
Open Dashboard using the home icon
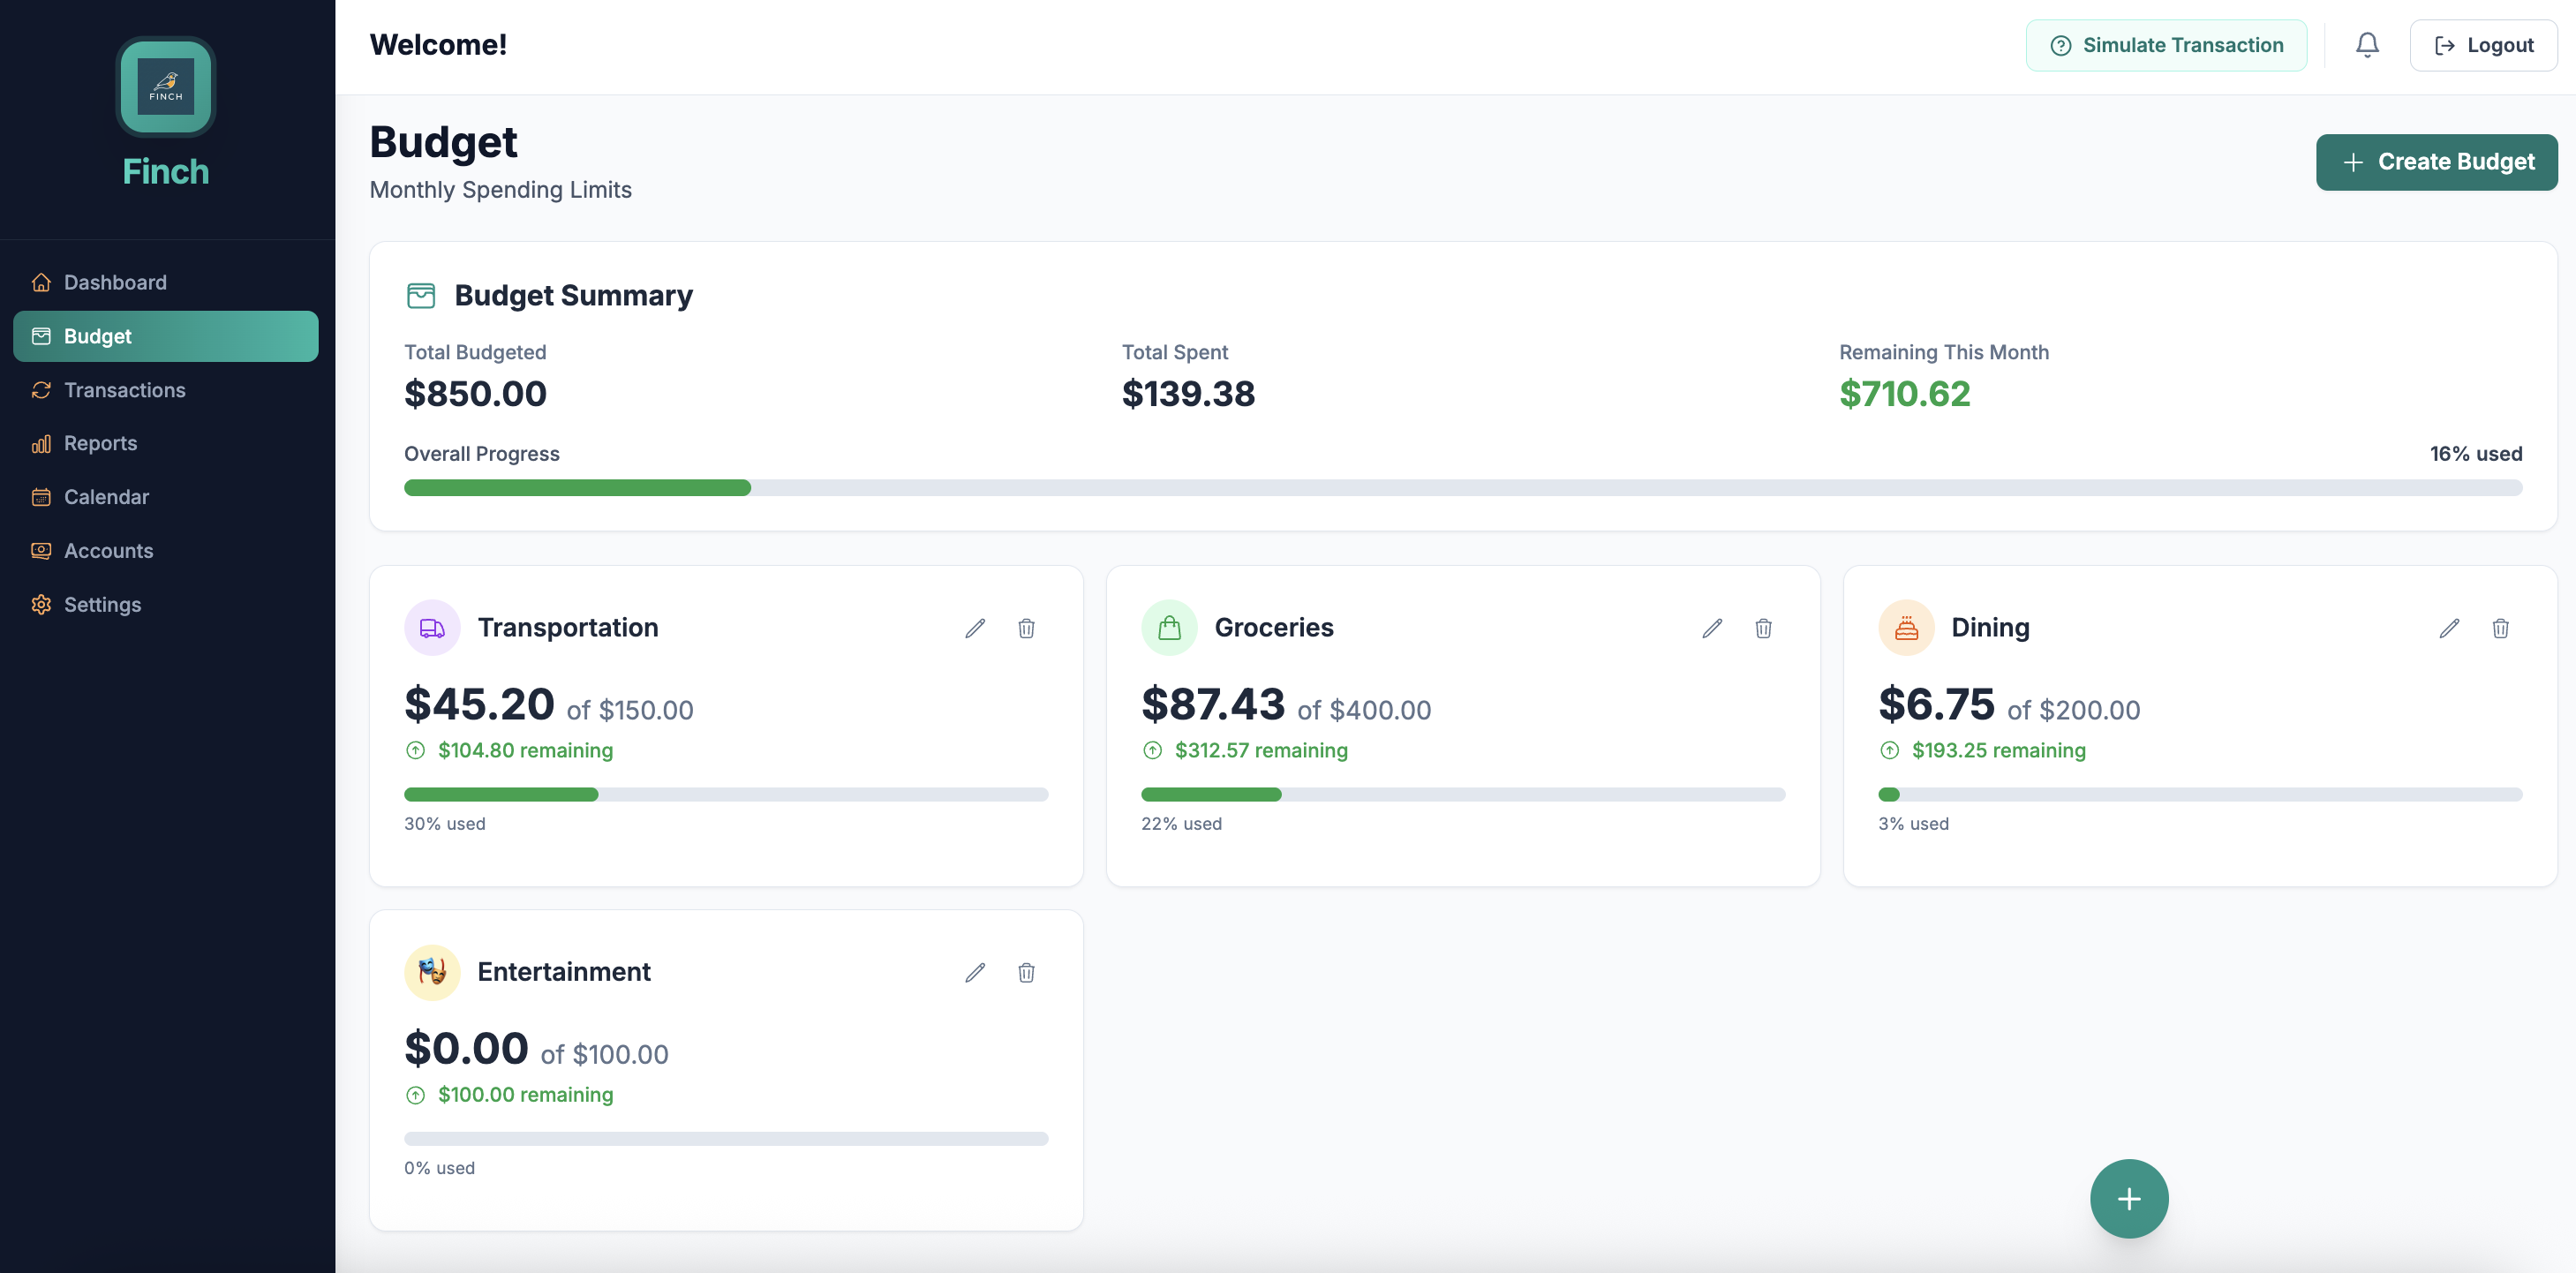click(41, 282)
